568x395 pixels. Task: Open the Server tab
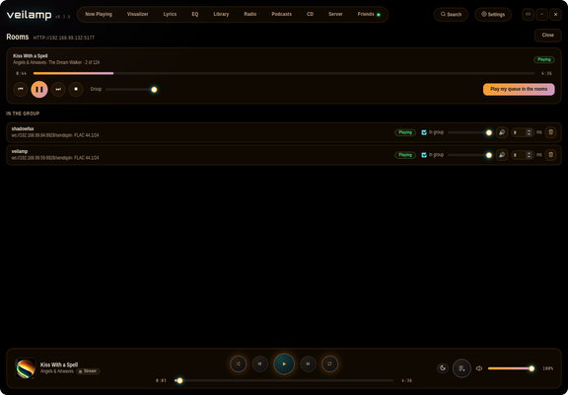[335, 14]
